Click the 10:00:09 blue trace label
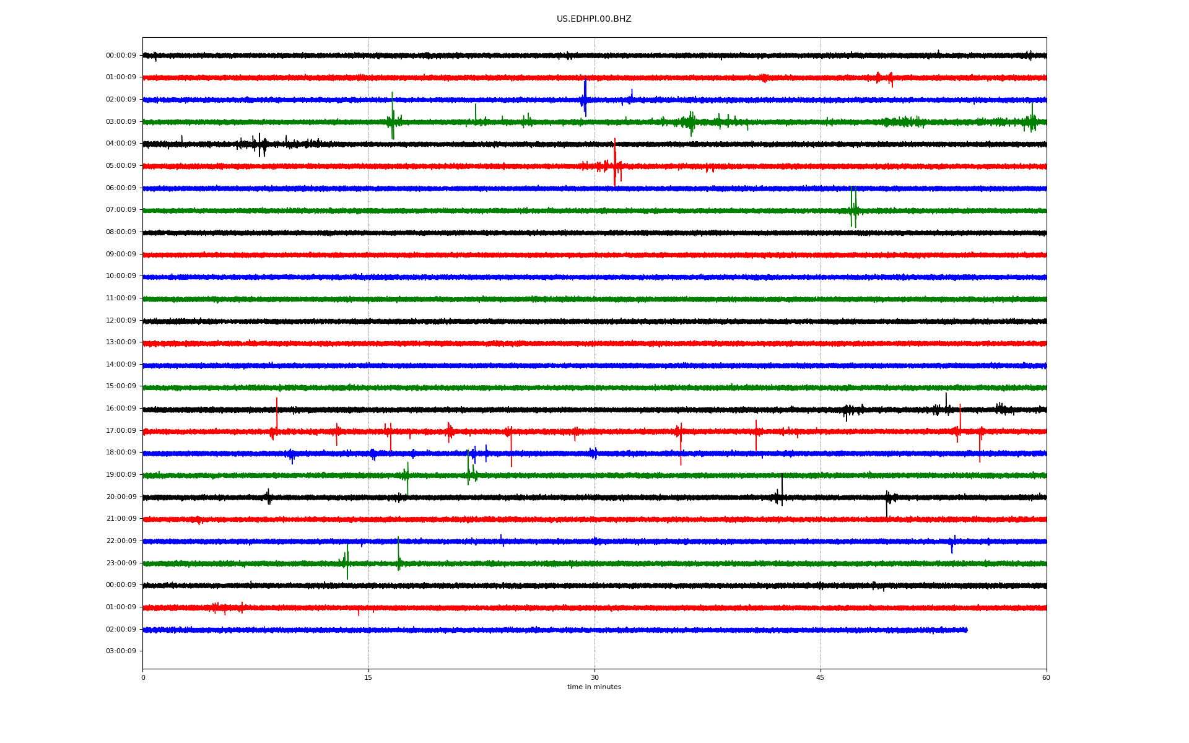Viewport: 1189px width, 743px height. pos(121,276)
